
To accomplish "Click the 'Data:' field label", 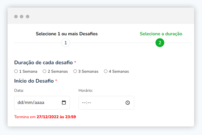I will click(19, 91).
